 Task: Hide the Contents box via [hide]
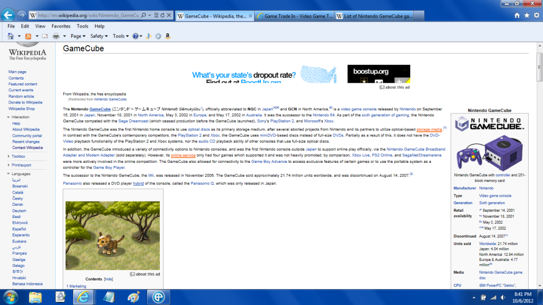(108, 279)
